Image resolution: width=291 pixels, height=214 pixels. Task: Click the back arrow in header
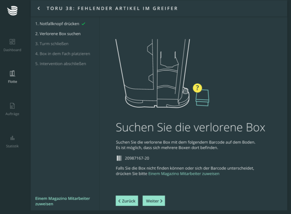39,9
